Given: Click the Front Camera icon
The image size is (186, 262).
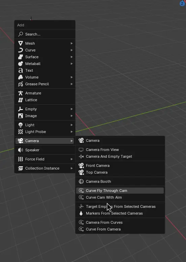Looking at the screenshot, I should coord(81,166).
